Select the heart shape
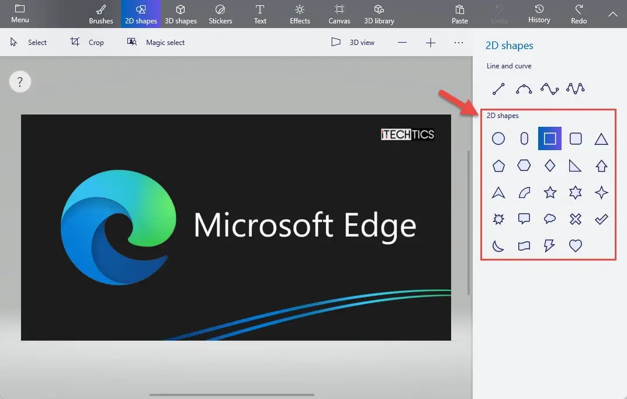The image size is (627, 399). [575, 246]
